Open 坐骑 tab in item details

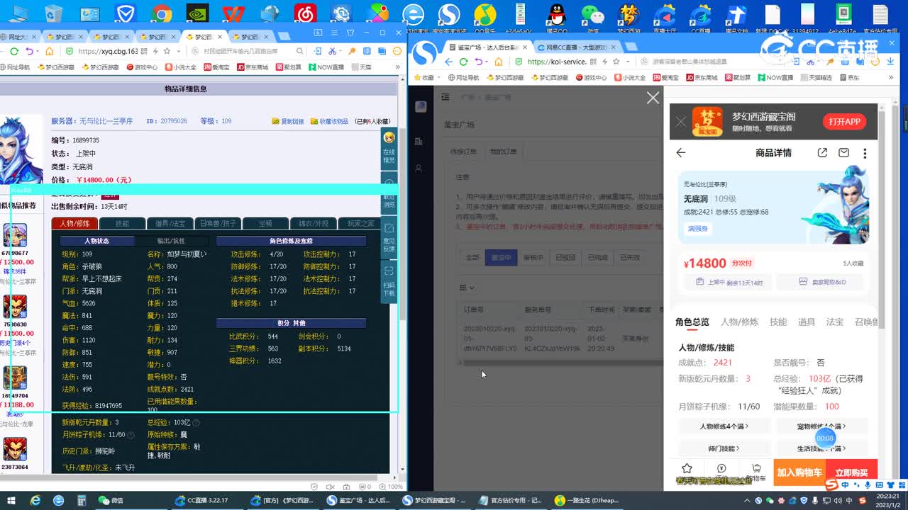tap(265, 223)
